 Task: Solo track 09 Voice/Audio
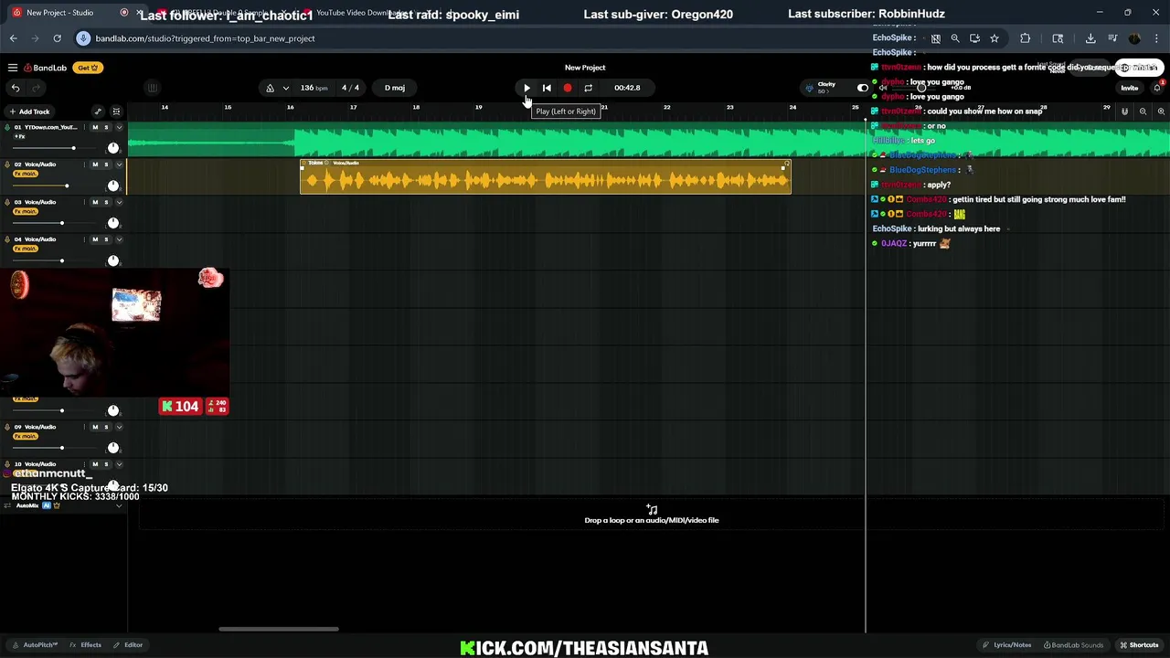tap(106, 427)
